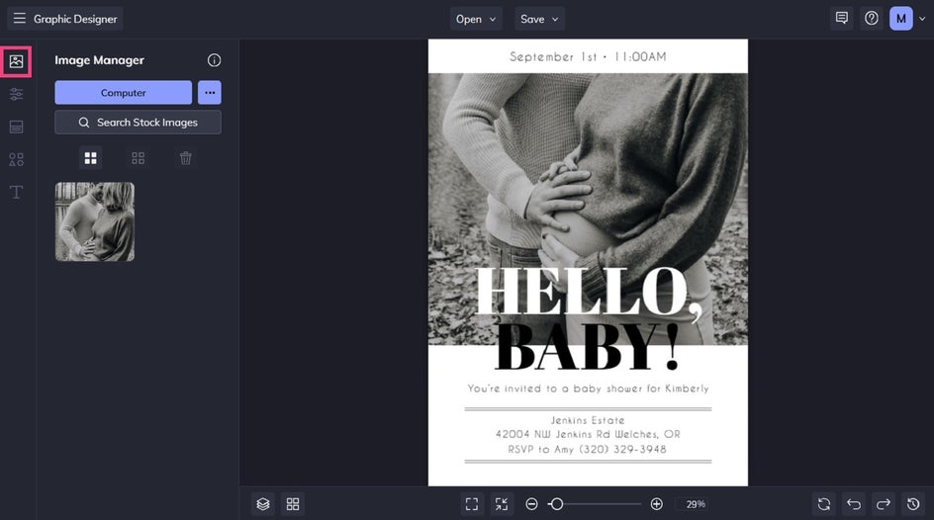The height and width of the screenshot is (520, 934).
Task: Open the Open dropdown menu
Action: coord(476,19)
